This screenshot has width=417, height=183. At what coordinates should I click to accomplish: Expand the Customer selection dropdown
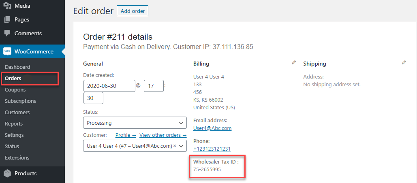click(x=181, y=146)
